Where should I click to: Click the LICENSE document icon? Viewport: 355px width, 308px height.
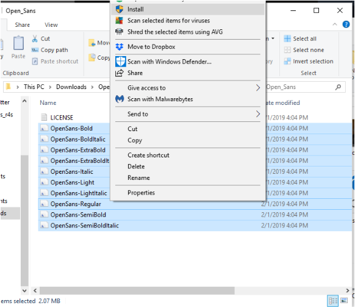(x=44, y=117)
